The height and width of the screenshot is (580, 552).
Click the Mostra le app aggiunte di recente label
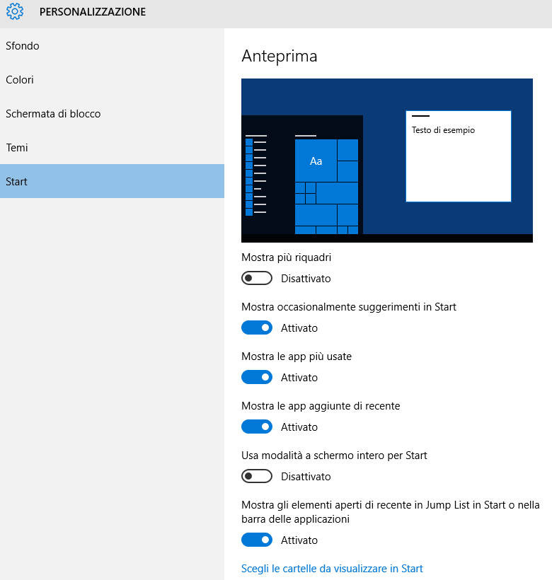coord(321,406)
